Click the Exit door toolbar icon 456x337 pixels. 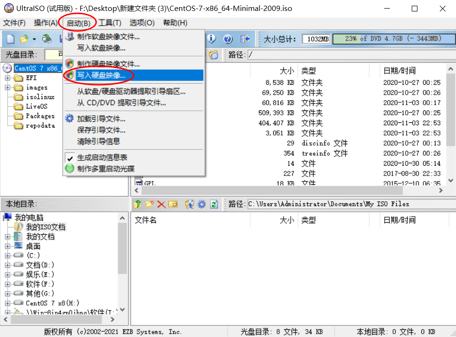coord(245,39)
